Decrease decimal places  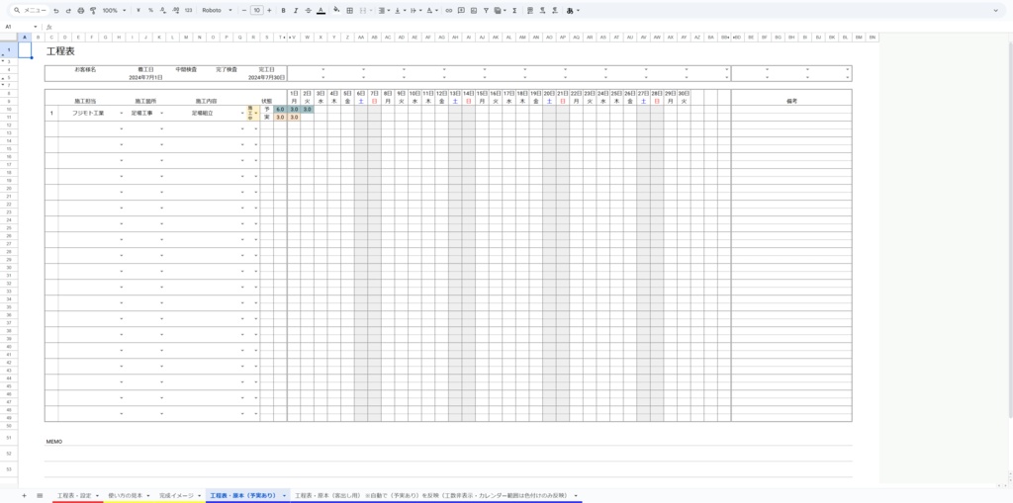tap(162, 10)
